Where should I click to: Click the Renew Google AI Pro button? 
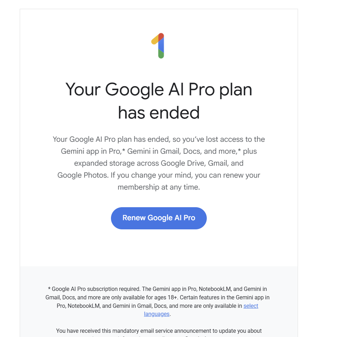pyautogui.click(x=159, y=218)
